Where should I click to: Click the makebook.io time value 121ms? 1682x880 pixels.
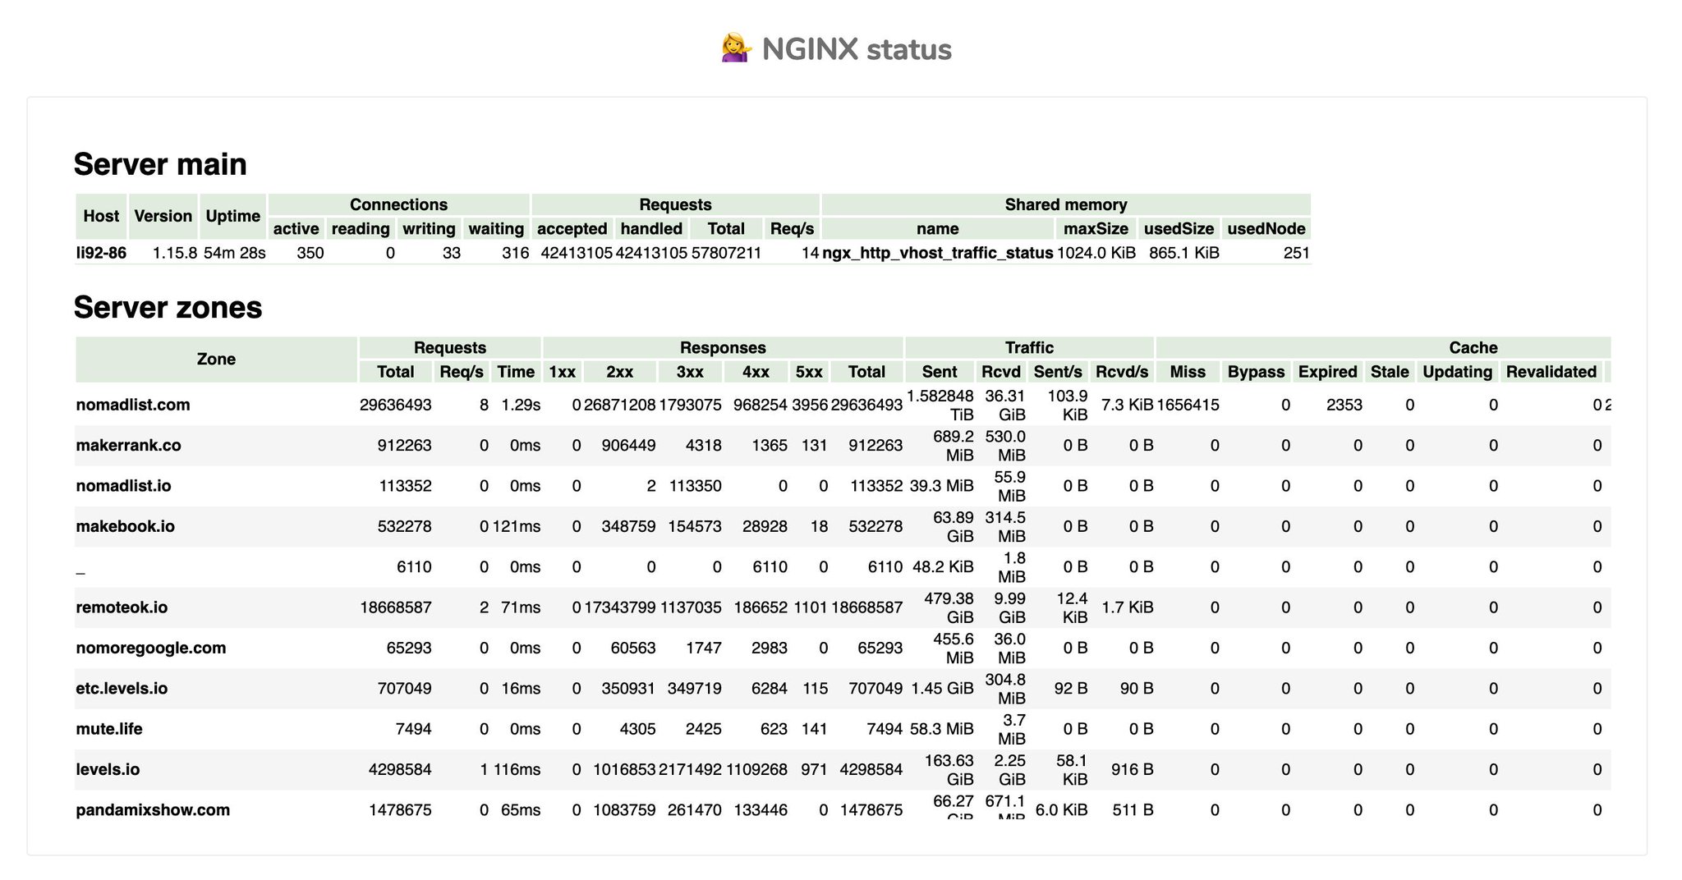click(517, 526)
